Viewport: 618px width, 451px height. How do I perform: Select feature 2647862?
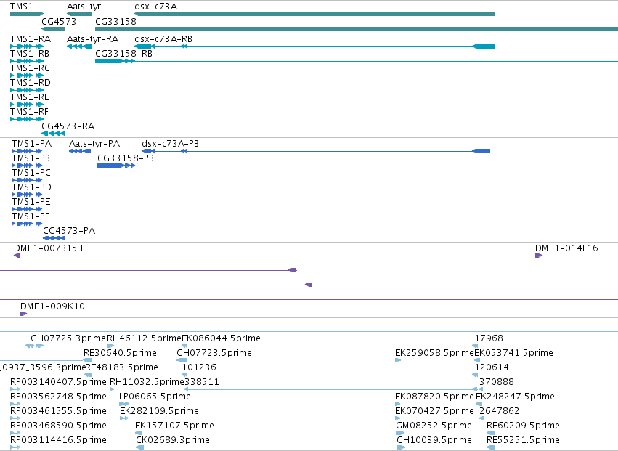[x=500, y=411]
